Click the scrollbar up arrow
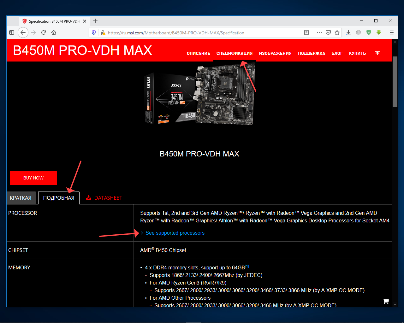The image size is (404, 323). click(x=395, y=42)
